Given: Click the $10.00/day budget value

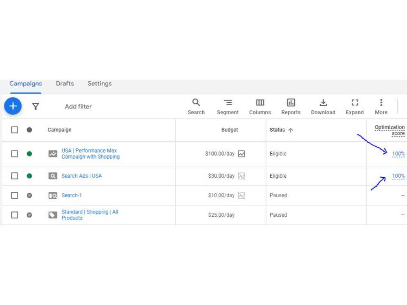Looking at the screenshot, I should [221, 195].
